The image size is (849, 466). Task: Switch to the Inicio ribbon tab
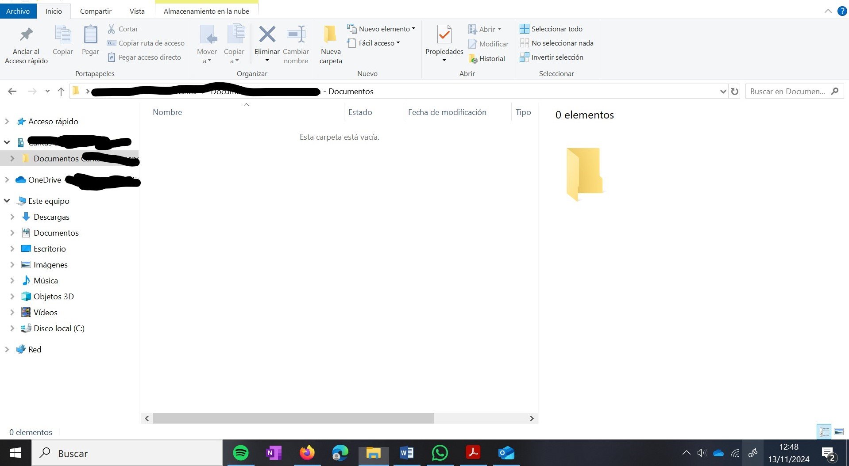point(54,11)
